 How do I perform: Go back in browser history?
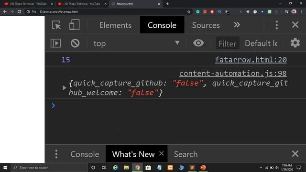click(x=5, y=11)
